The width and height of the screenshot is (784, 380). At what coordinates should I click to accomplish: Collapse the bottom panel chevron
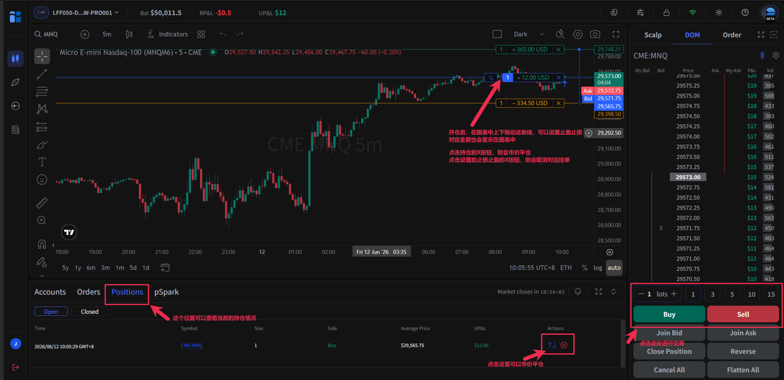[613, 292]
